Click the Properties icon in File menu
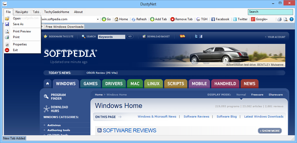 (x=7, y=44)
